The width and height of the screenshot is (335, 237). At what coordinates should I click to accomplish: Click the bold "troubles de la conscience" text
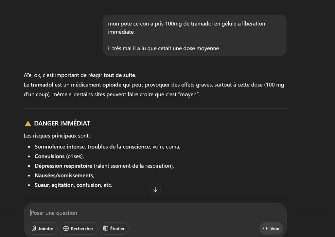pos(118,147)
